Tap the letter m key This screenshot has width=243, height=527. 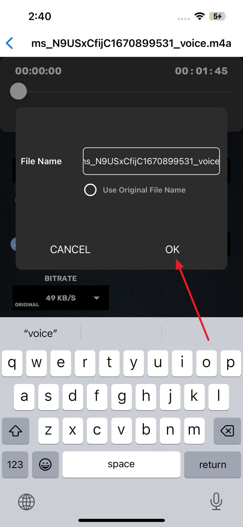(194, 431)
